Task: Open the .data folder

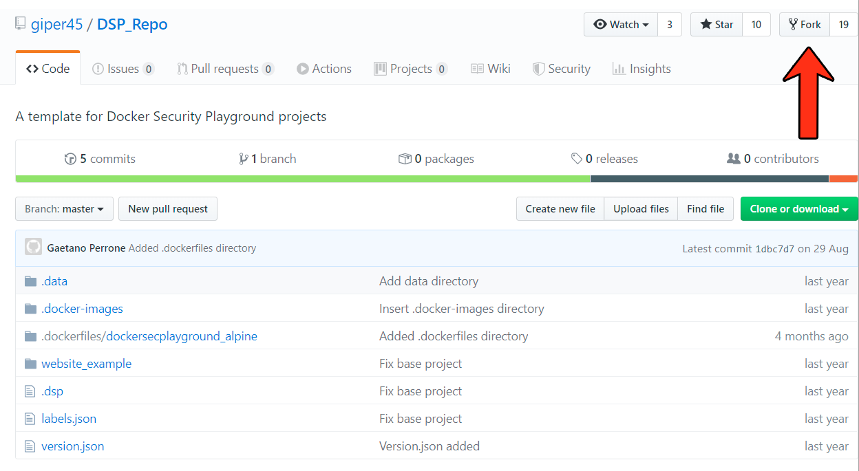Action: coord(54,281)
